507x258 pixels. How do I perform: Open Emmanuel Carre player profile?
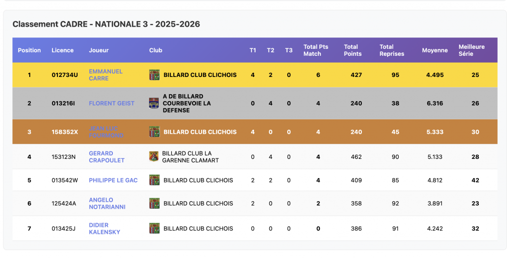105,75
